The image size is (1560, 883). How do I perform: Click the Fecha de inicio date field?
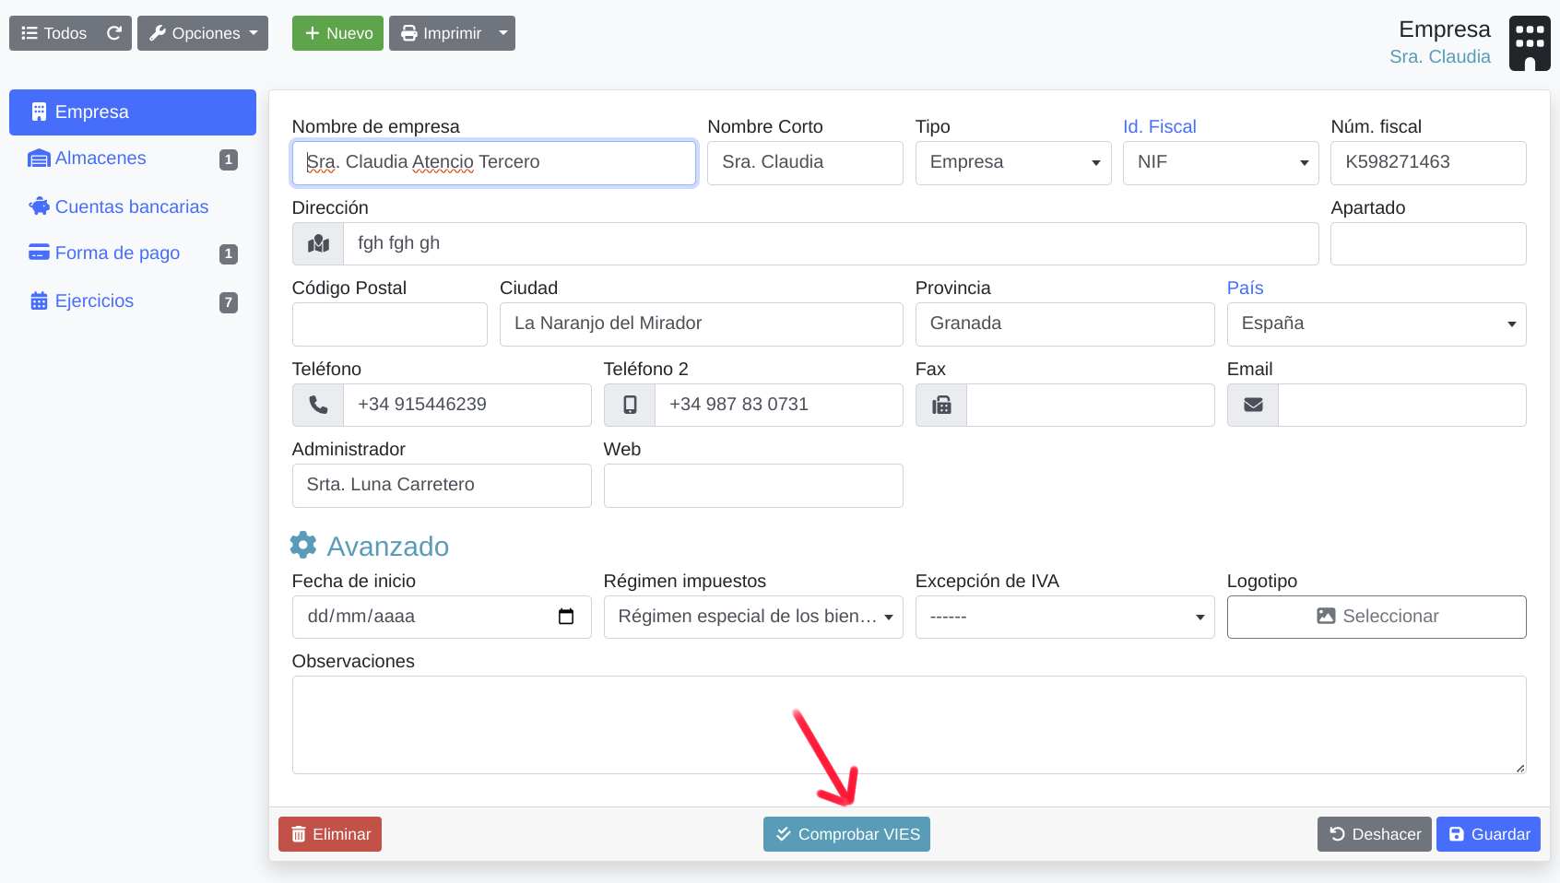coord(442,617)
